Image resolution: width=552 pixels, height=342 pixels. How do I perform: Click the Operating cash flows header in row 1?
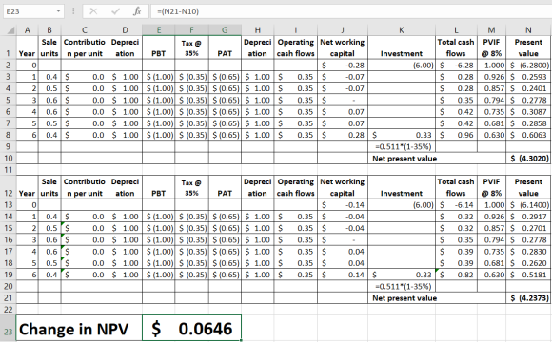[x=295, y=47]
